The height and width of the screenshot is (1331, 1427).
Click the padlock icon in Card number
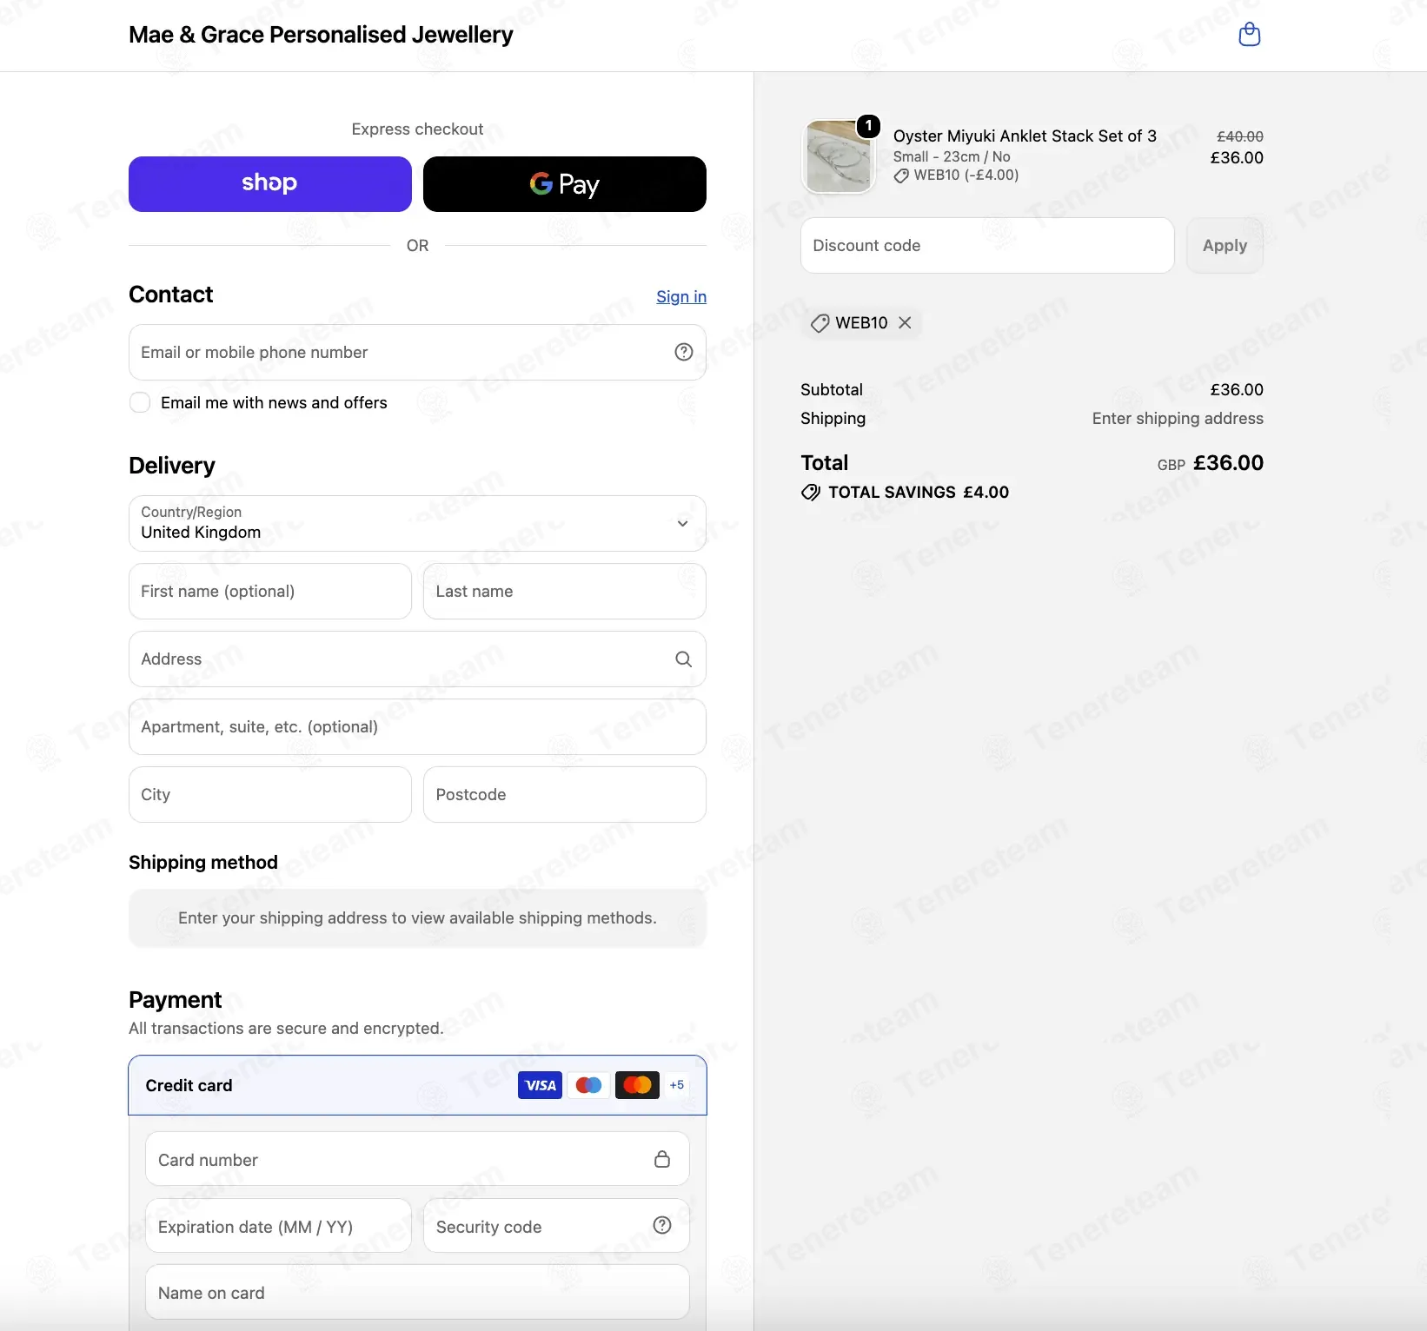click(x=662, y=1160)
